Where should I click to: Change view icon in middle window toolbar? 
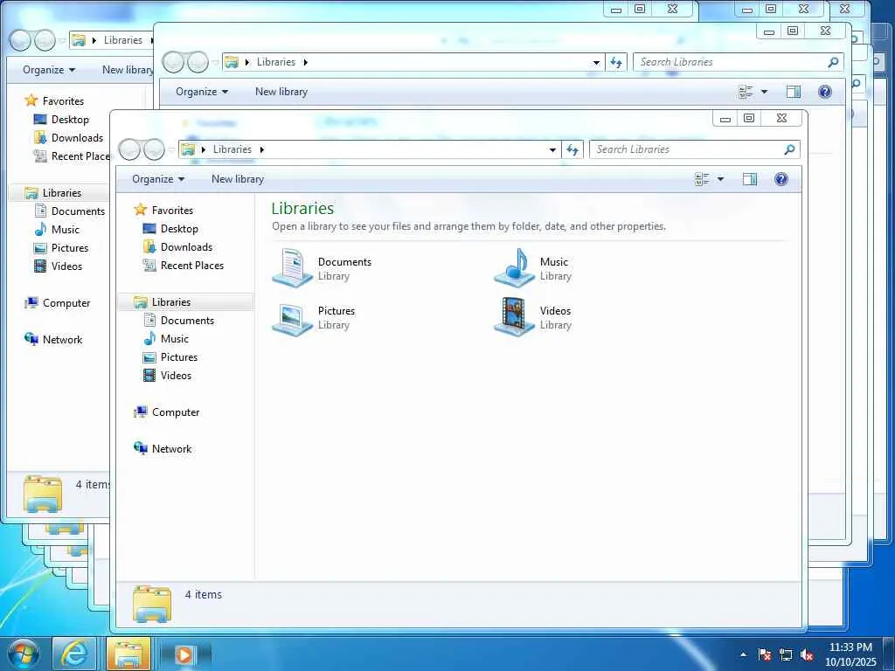746,92
